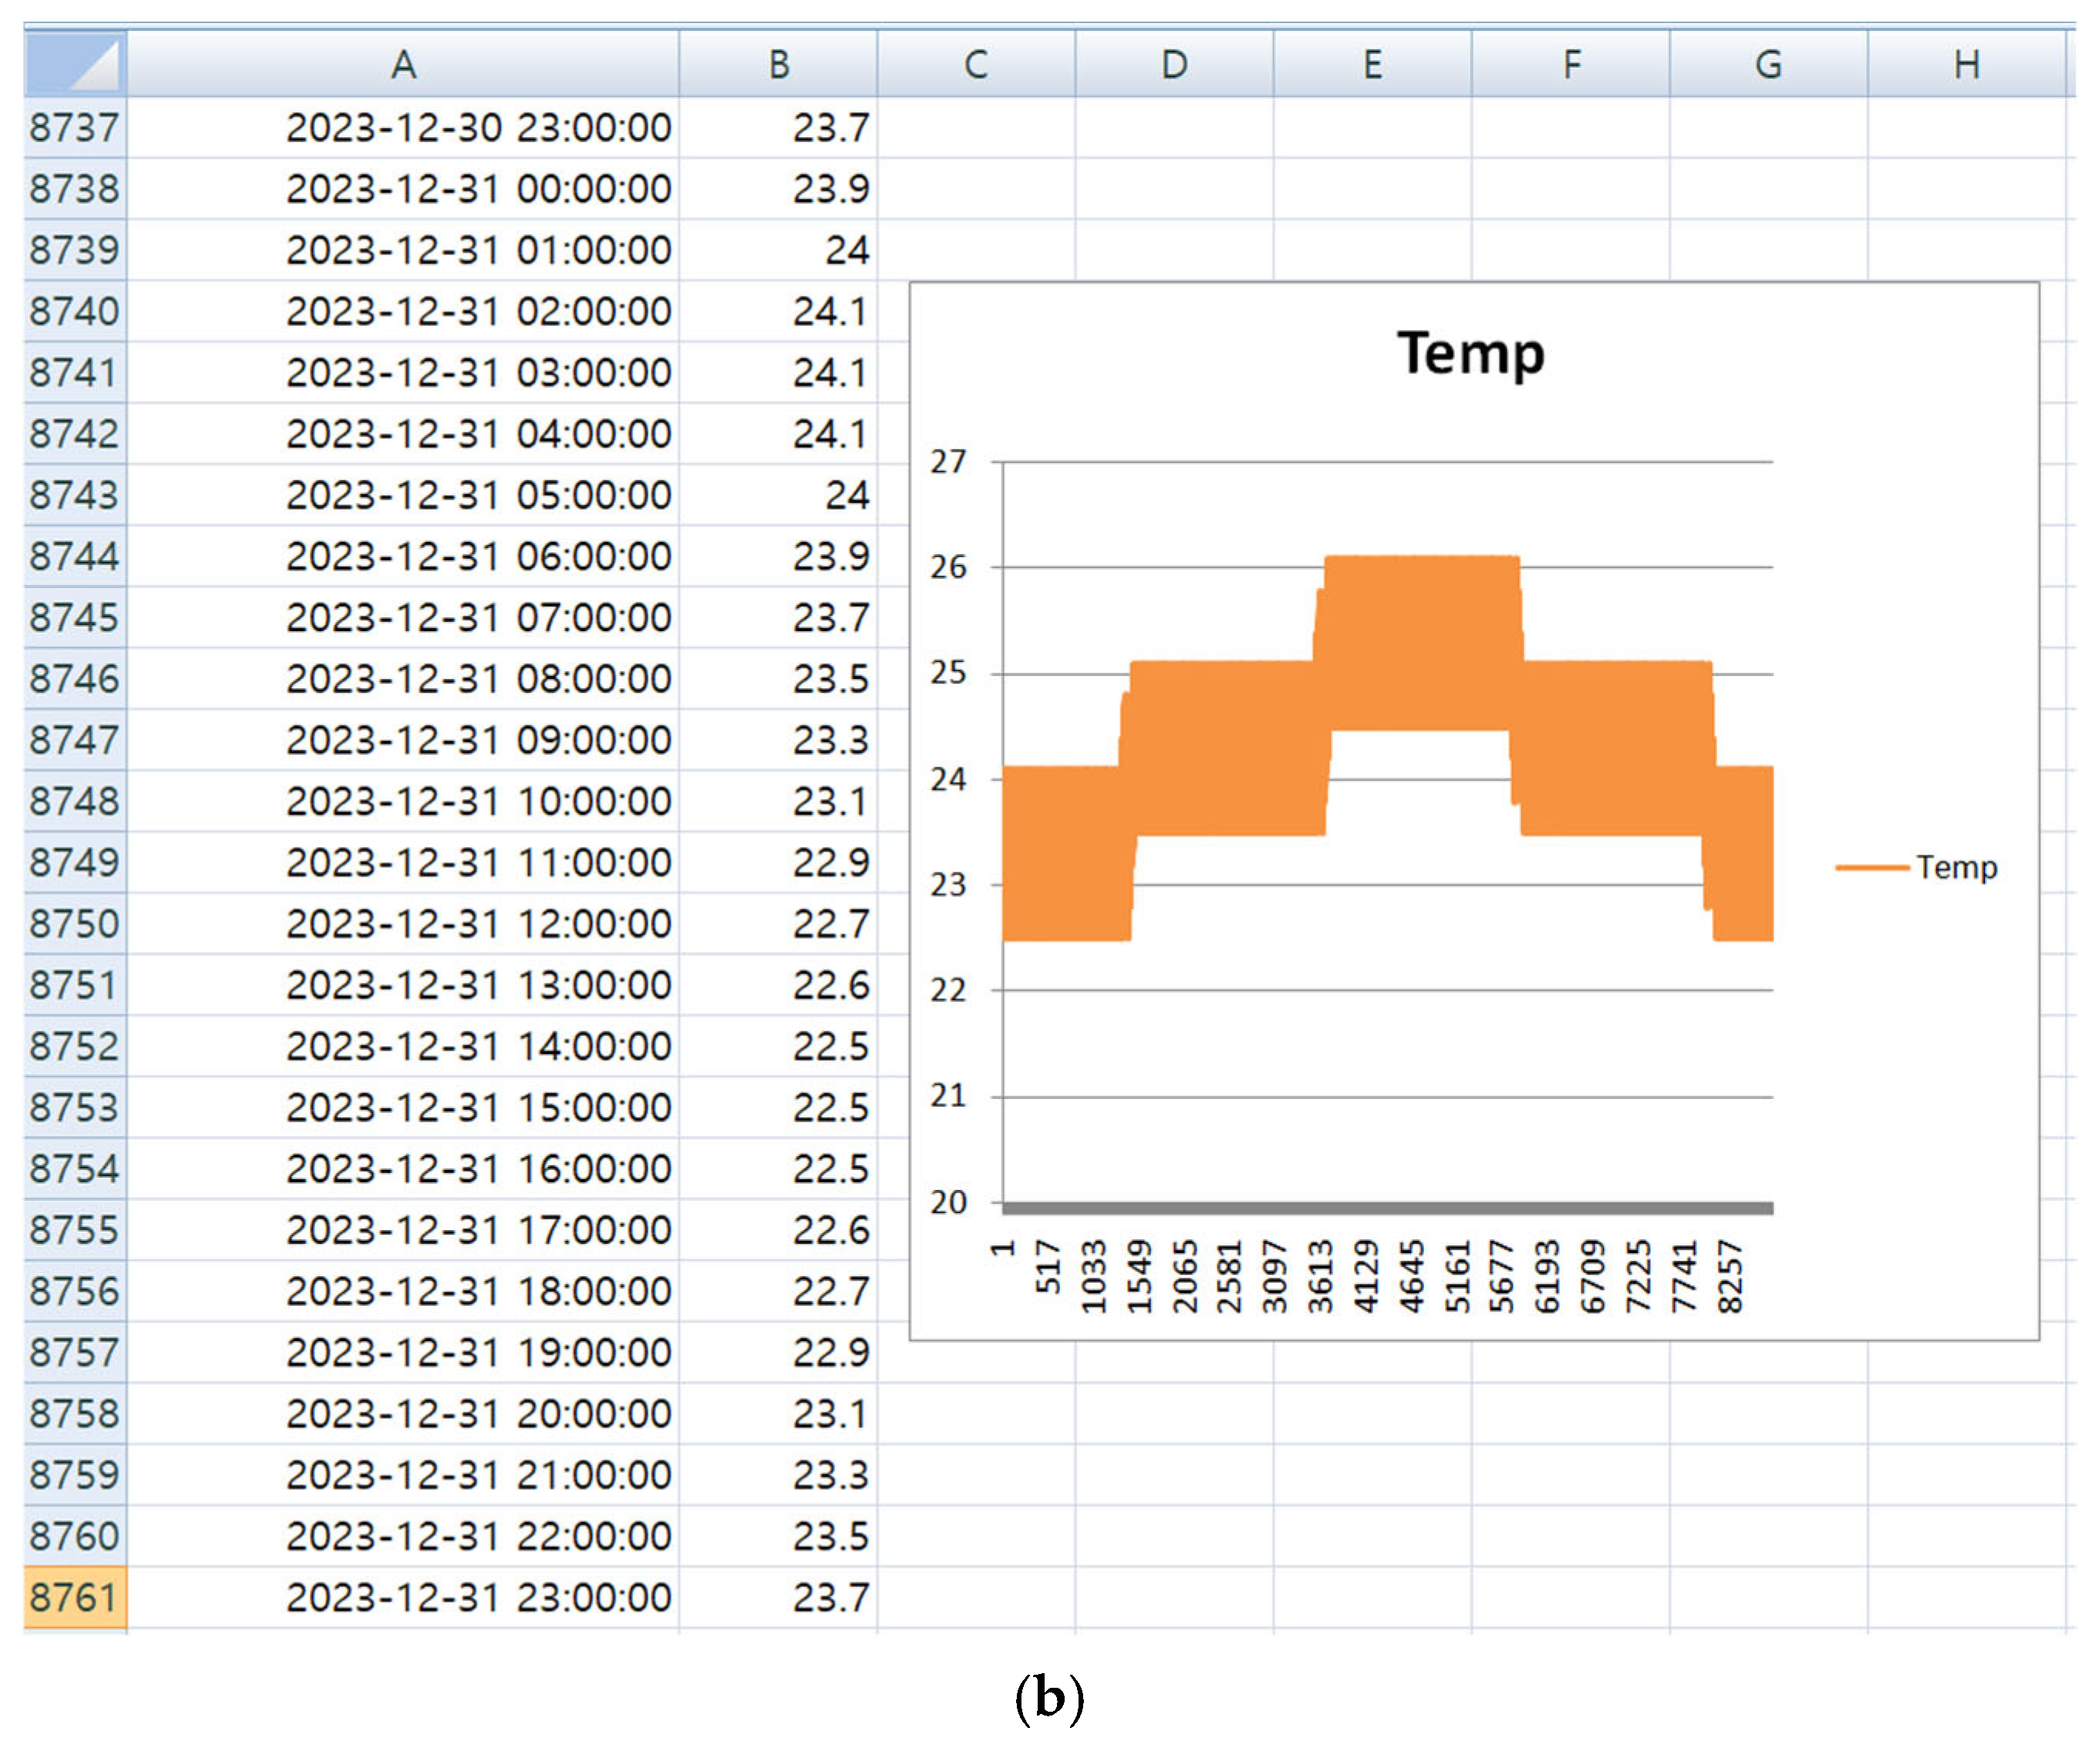The width and height of the screenshot is (2100, 1741).
Task: Click cell with 2023-12-31 00:00:00
Action: (478, 189)
